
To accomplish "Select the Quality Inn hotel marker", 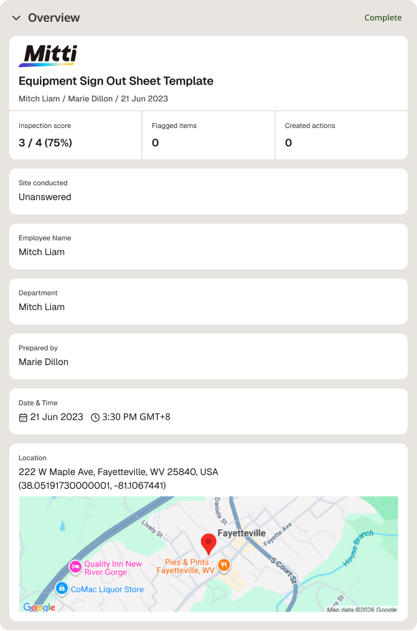I will coord(75,567).
